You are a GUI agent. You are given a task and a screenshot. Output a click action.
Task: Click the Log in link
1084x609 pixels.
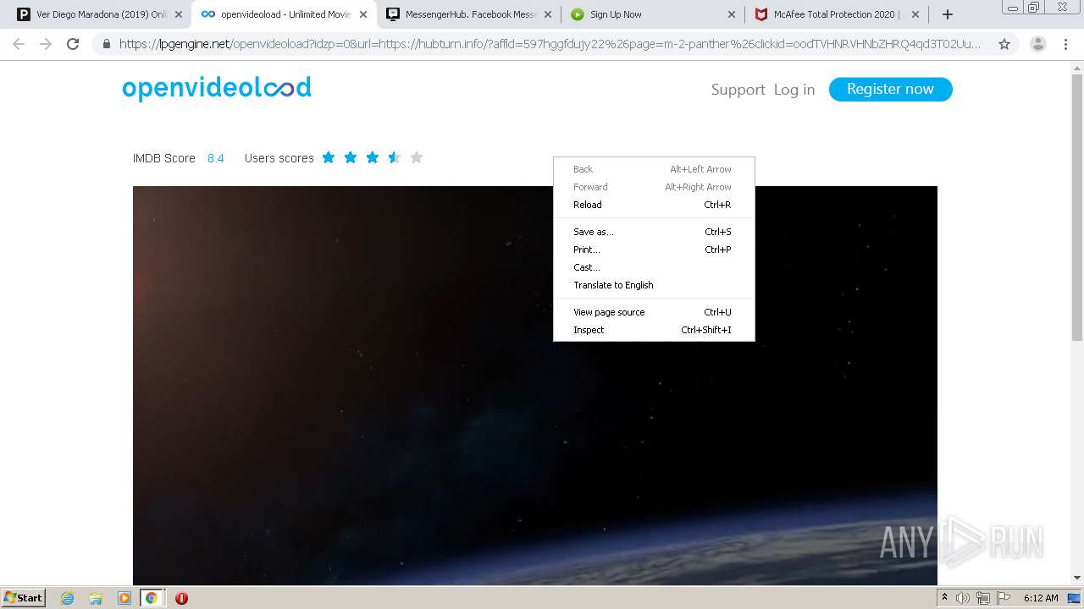(794, 90)
